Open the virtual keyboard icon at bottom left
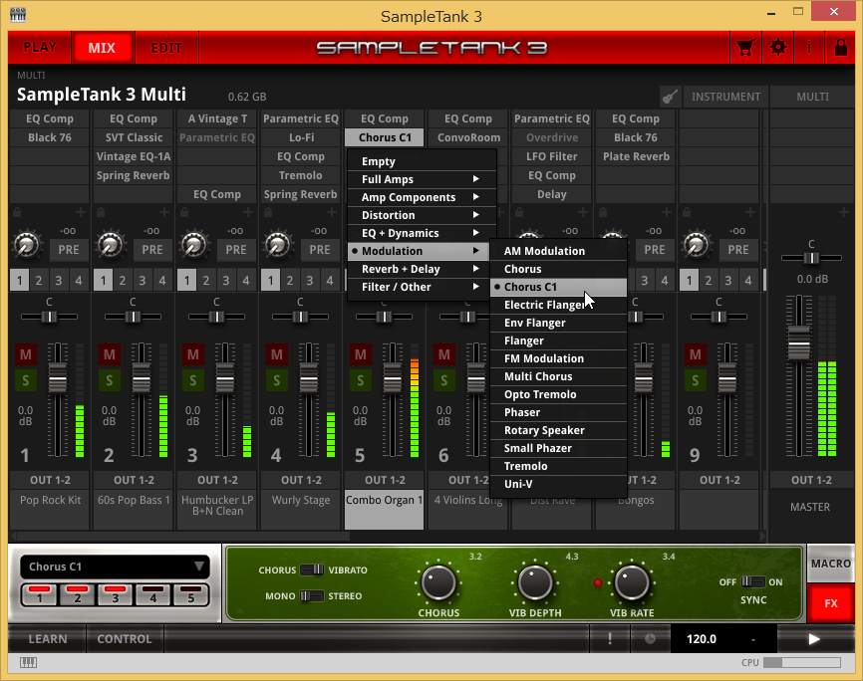 [x=28, y=662]
